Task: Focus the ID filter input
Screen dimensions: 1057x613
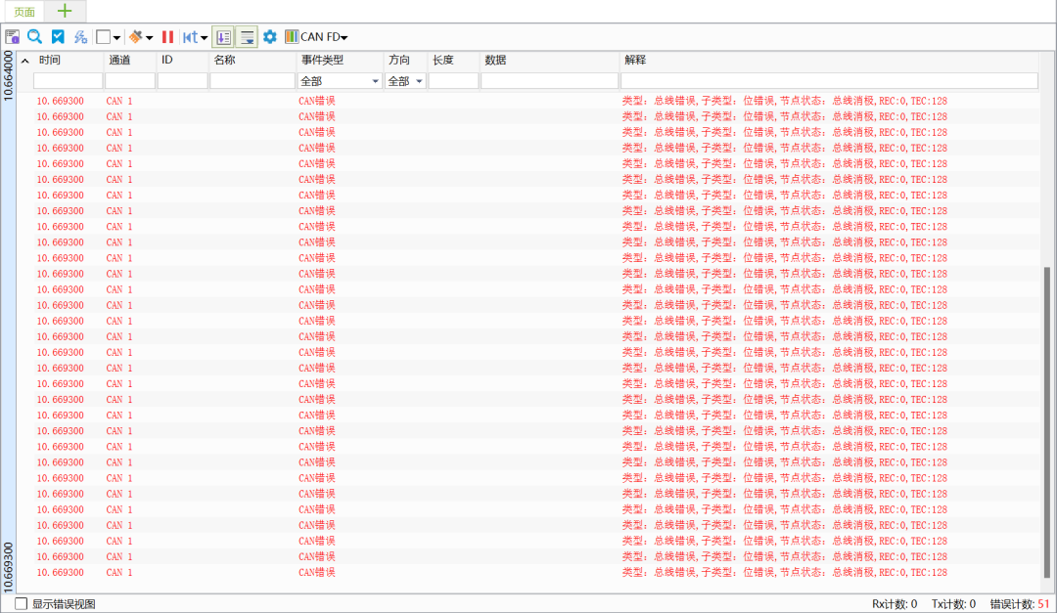Action: (x=183, y=81)
